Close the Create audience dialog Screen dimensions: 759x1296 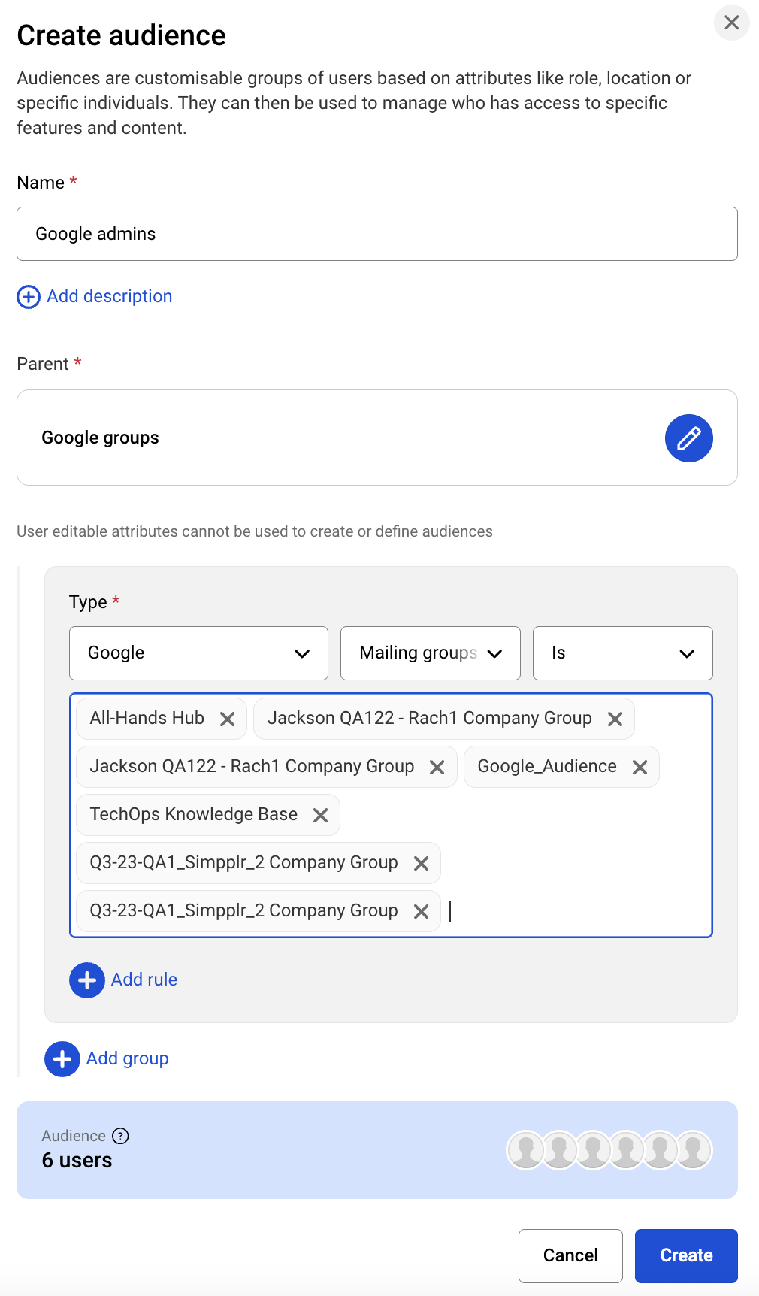(x=731, y=23)
